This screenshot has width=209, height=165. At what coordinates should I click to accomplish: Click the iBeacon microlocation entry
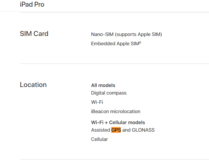click(116, 111)
